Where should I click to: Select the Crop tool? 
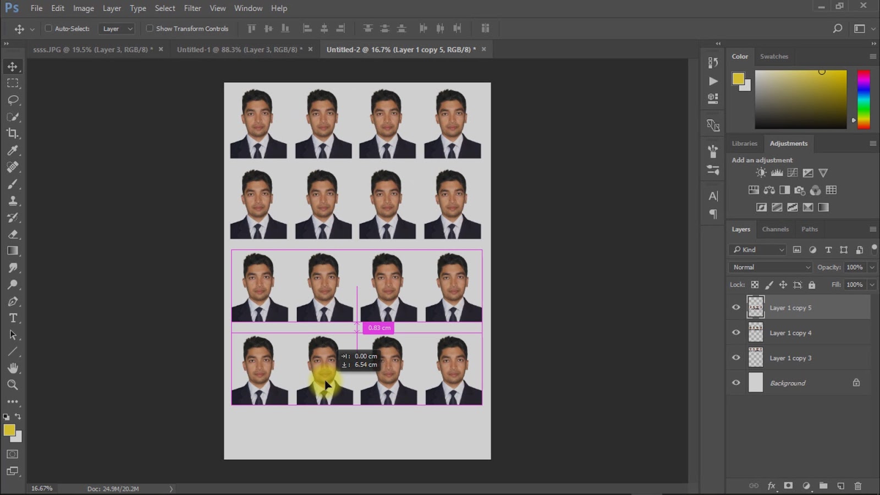(x=13, y=134)
